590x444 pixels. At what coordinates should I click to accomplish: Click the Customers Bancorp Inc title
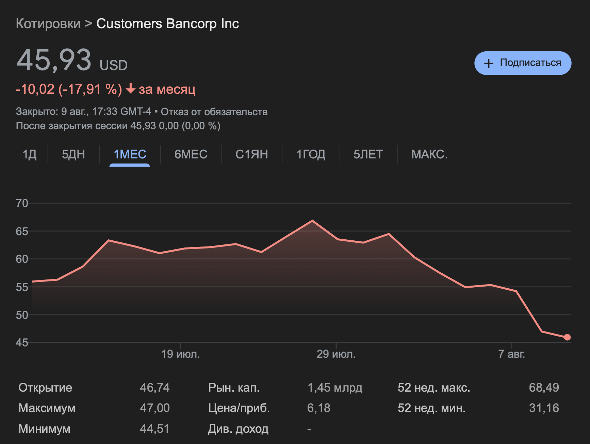click(x=167, y=24)
